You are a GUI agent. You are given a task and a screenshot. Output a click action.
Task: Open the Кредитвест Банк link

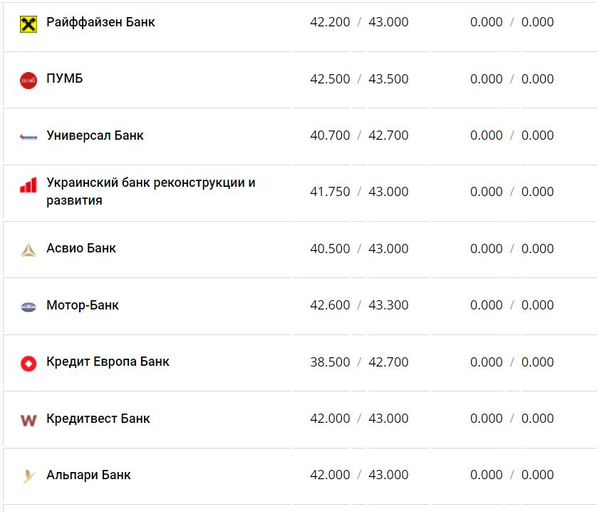(98, 419)
